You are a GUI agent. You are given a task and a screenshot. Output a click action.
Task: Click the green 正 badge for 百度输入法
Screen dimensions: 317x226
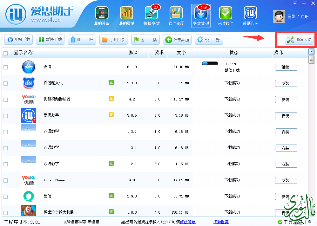111,82
